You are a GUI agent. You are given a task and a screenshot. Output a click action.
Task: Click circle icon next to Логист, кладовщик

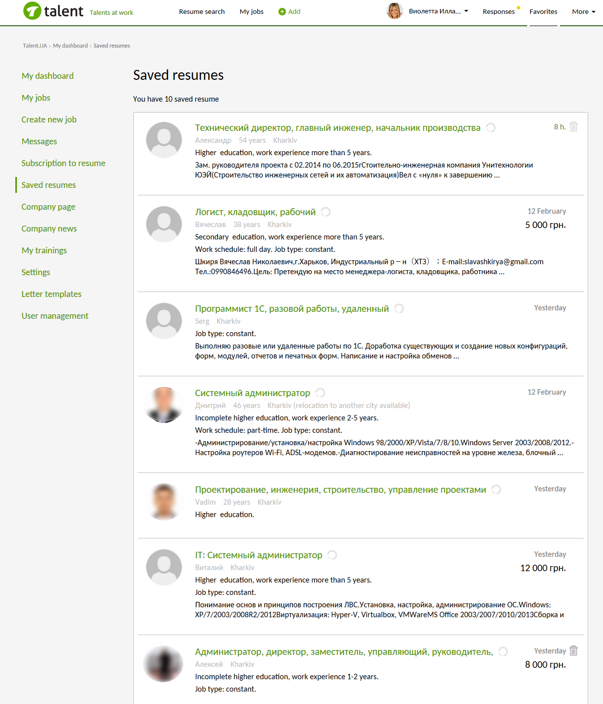click(326, 212)
